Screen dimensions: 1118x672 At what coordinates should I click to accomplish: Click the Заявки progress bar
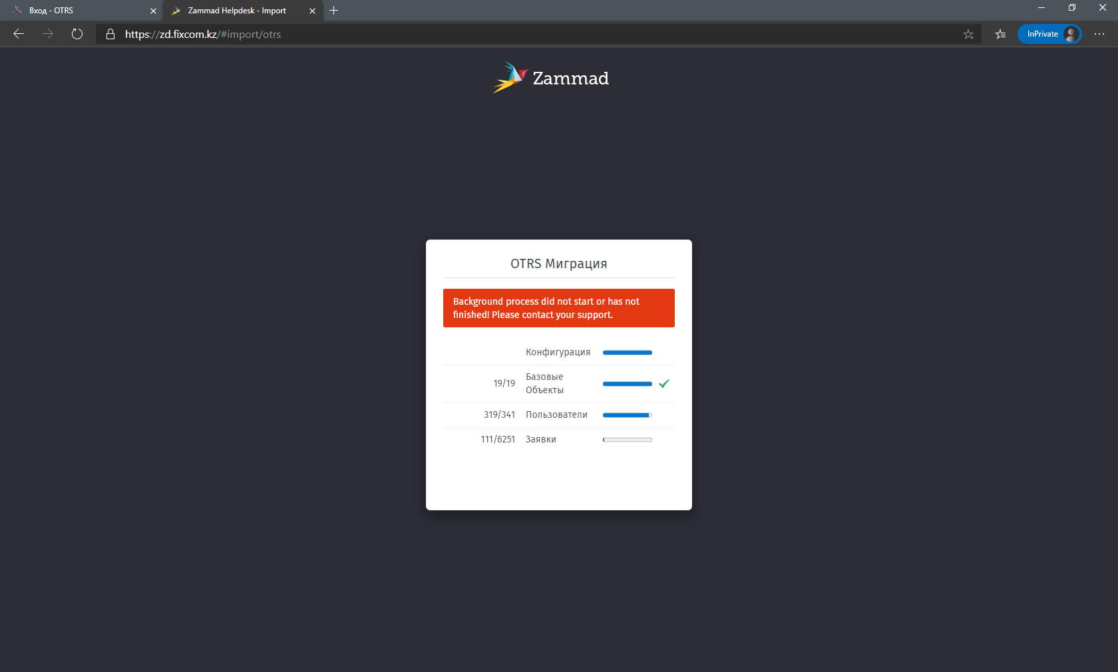coord(628,440)
